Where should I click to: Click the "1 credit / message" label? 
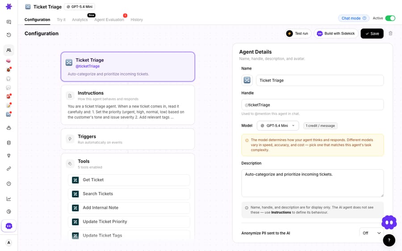tap(320, 126)
